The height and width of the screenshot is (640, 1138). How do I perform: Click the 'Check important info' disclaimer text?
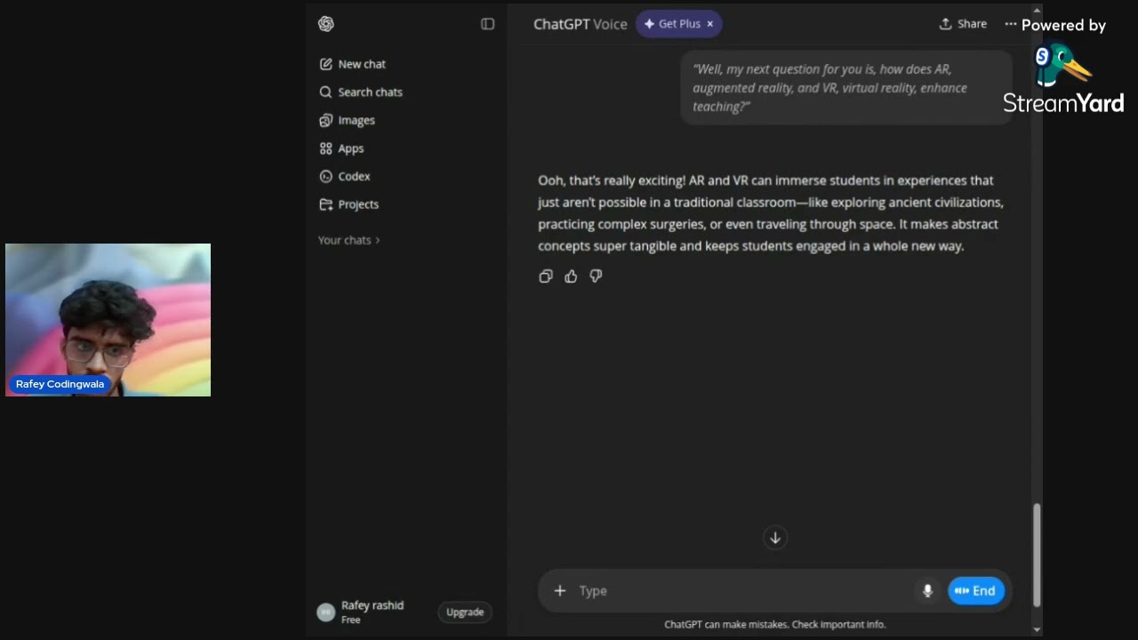coord(838,624)
